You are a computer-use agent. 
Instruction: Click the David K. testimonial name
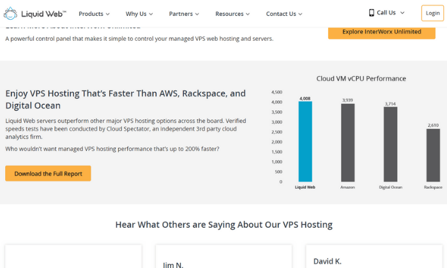click(327, 261)
